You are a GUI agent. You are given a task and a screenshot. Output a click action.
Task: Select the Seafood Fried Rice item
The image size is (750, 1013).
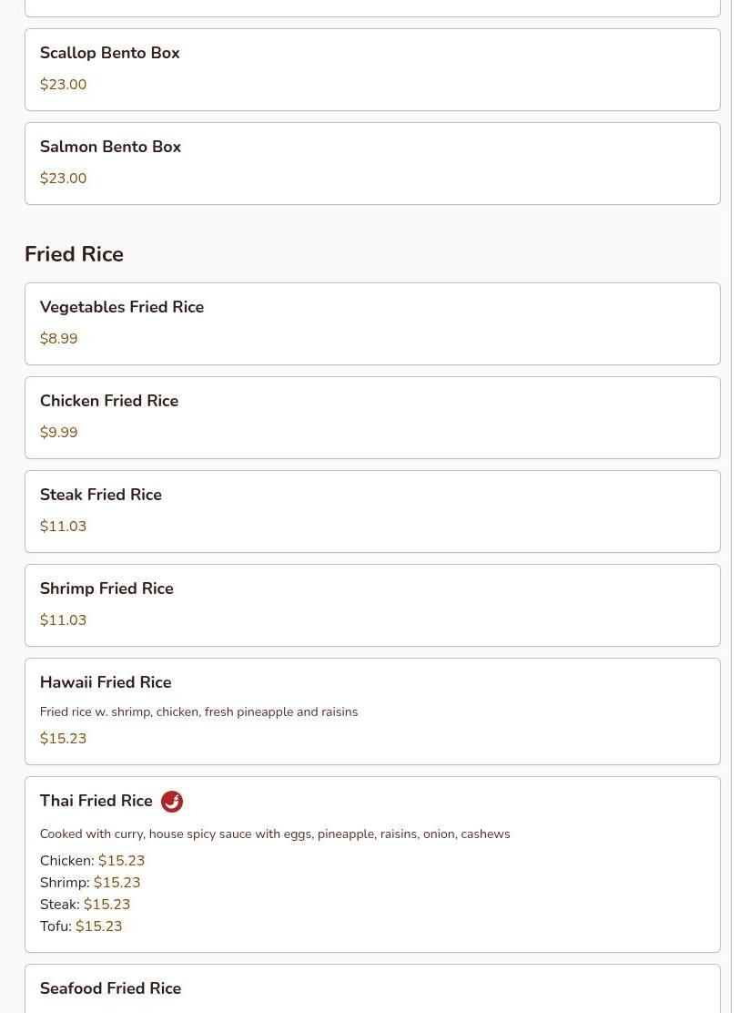click(110, 989)
